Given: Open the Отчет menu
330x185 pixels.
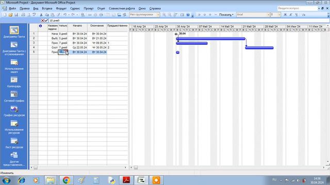Looking at the screenshot, I should click(x=101, y=8).
